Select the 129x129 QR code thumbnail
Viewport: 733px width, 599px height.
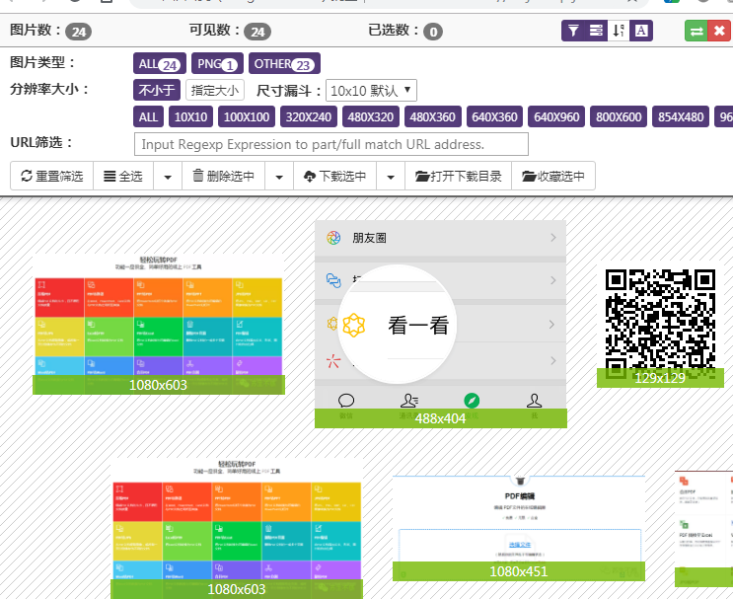point(660,324)
